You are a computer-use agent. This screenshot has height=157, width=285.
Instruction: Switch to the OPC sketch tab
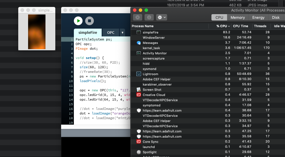(111, 33)
